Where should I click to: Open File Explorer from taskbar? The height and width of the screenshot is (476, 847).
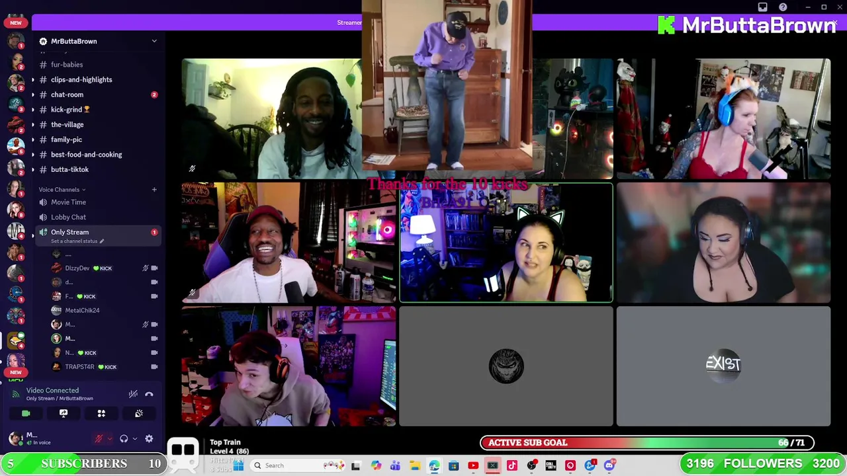pyautogui.click(x=414, y=465)
